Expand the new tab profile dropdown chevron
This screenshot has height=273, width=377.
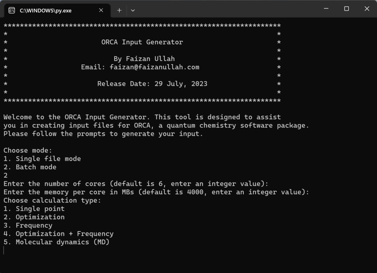click(x=133, y=10)
